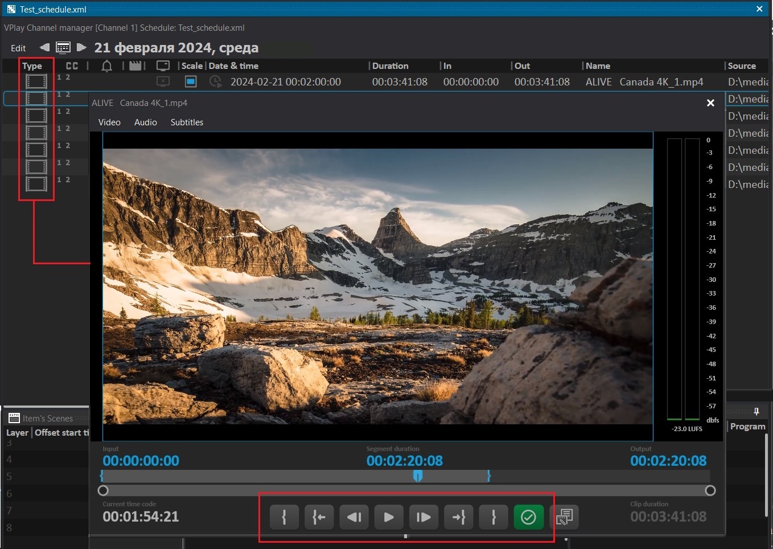Image resolution: width=773 pixels, height=549 pixels.
Task: Jump to the in point
Action: pos(319,517)
